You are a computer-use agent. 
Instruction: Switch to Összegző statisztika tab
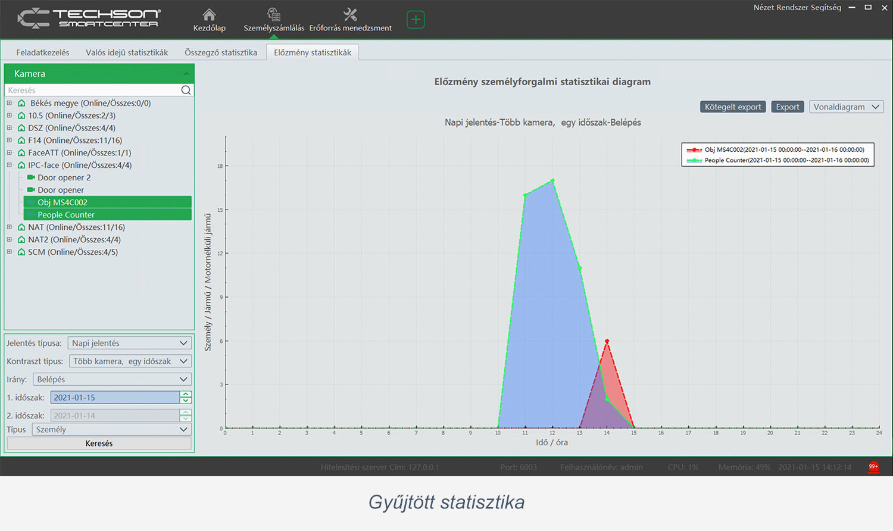[221, 52]
